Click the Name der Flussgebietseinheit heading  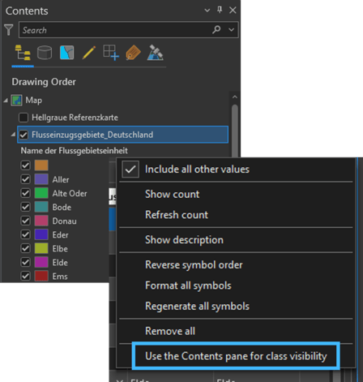[75, 151]
